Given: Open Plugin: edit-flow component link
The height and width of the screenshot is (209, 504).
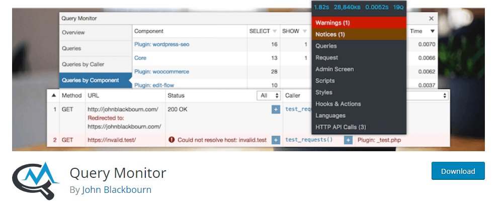Looking at the screenshot, I should (154, 85).
